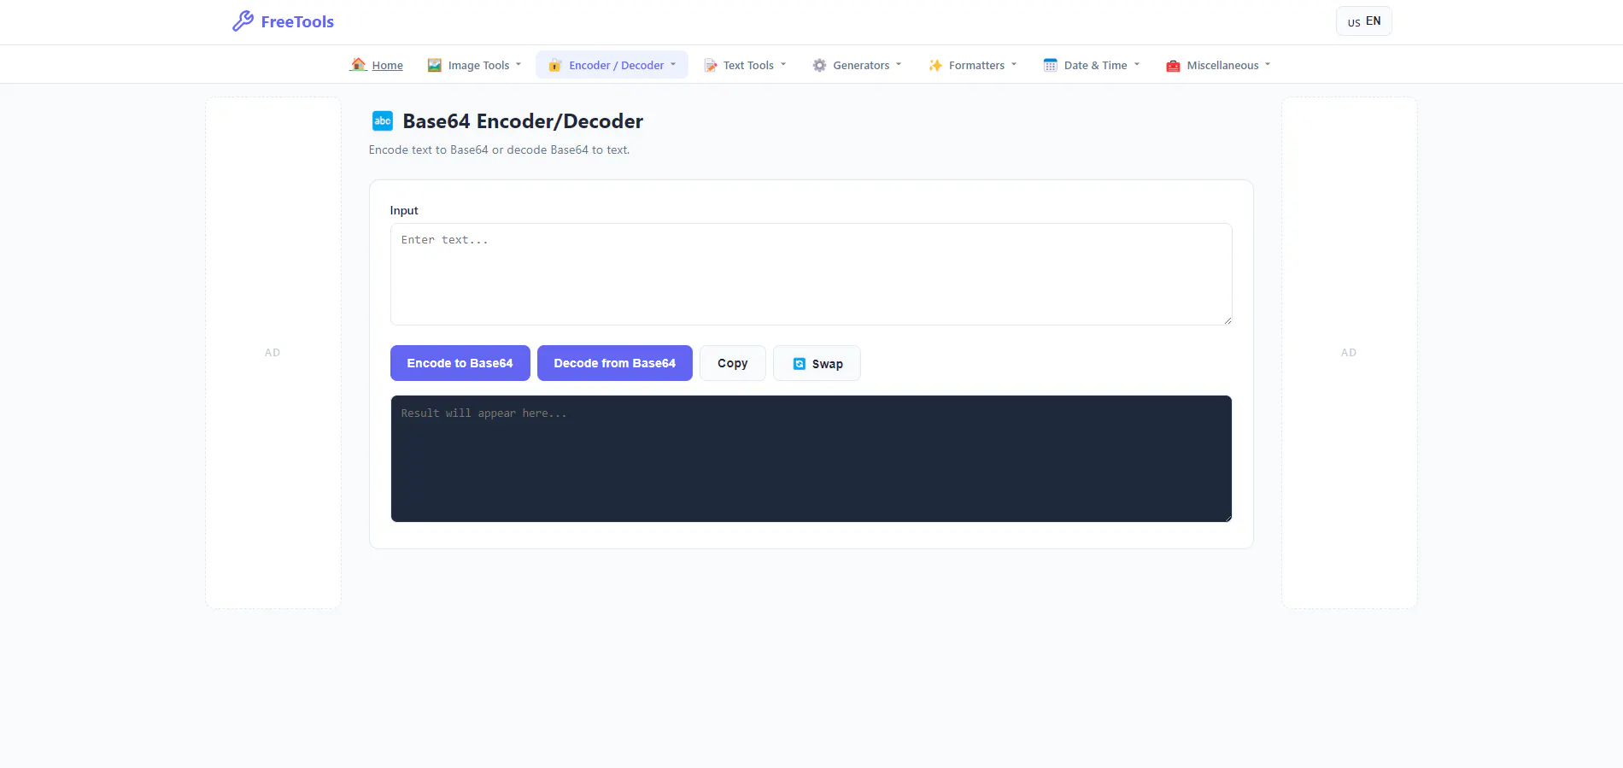This screenshot has height=768, width=1623.
Task: Go to the Home link
Action: pyautogui.click(x=377, y=65)
